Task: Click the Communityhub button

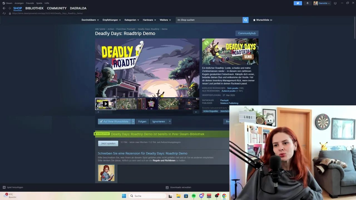Action: (x=247, y=33)
